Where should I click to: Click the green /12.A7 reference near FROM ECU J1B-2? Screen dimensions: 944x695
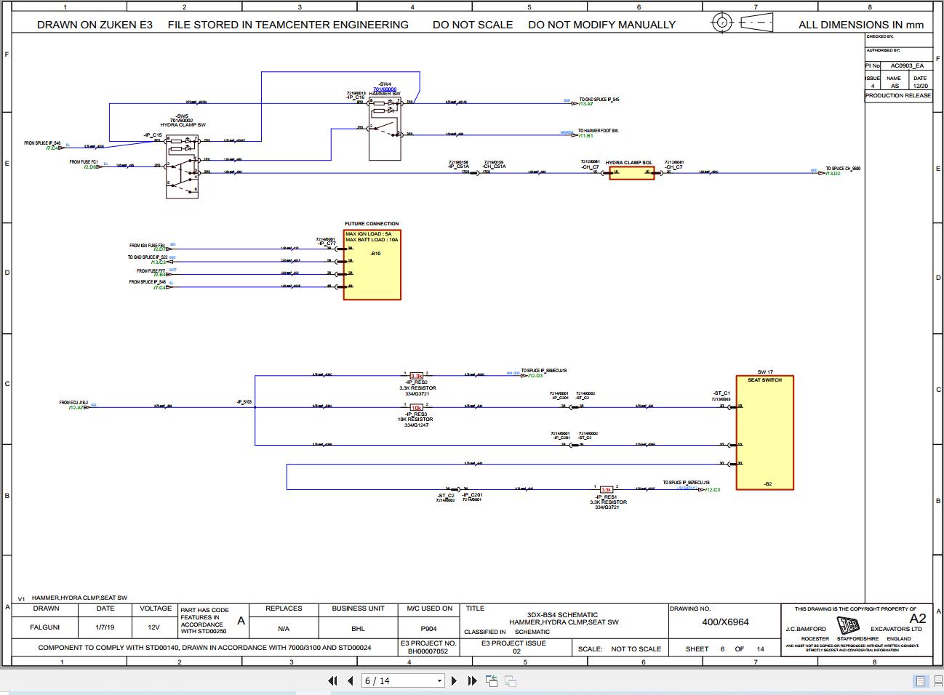76,408
